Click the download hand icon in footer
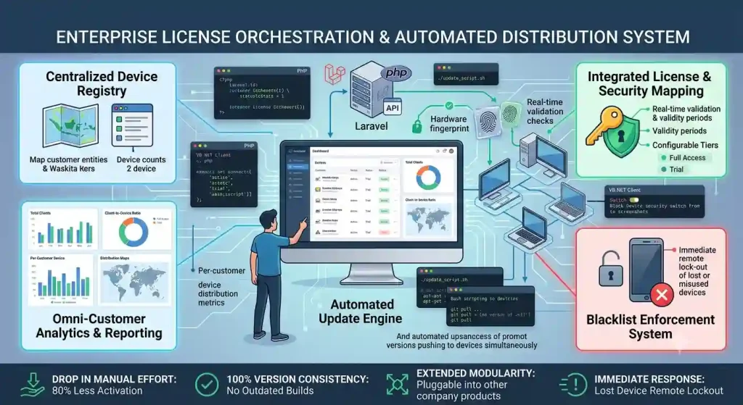743x405 pixels. point(33,384)
